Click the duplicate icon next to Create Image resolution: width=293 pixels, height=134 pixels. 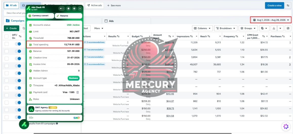(24, 28)
